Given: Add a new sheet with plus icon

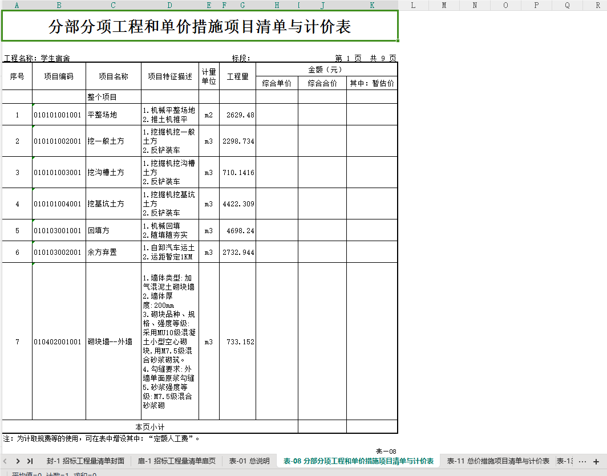Looking at the screenshot, I should point(596,461).
